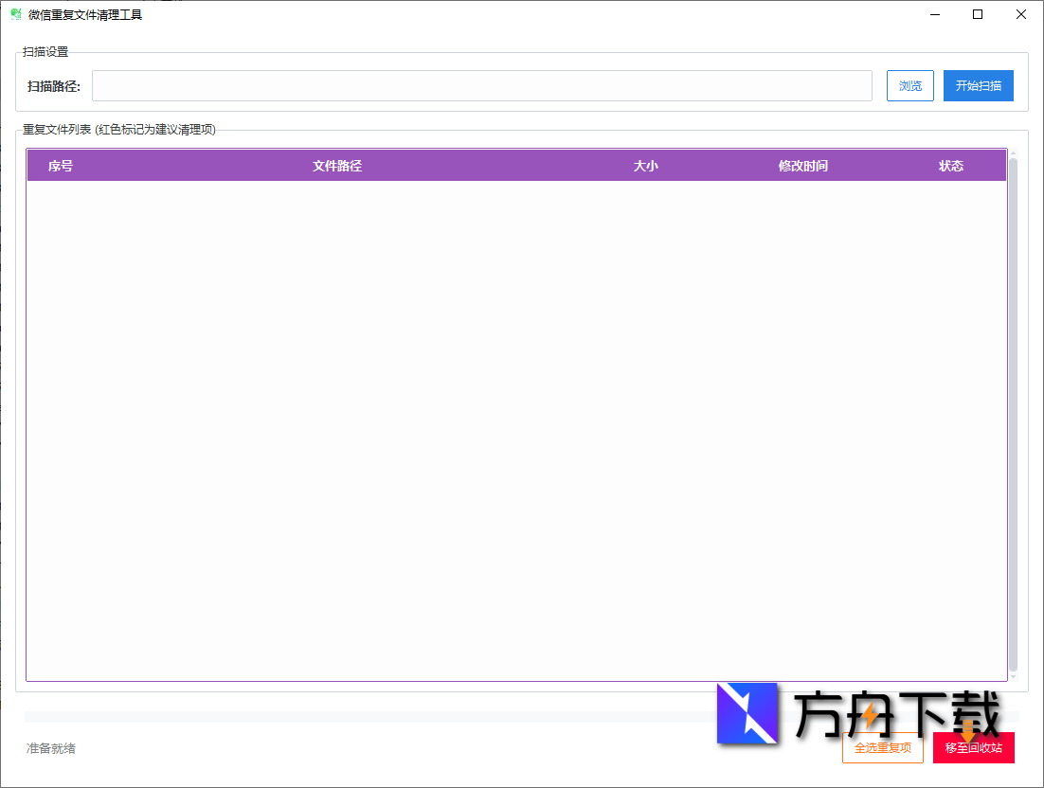Select all duplicates via 全选重复项 button

pyautogui.click(x=882, y=747)
